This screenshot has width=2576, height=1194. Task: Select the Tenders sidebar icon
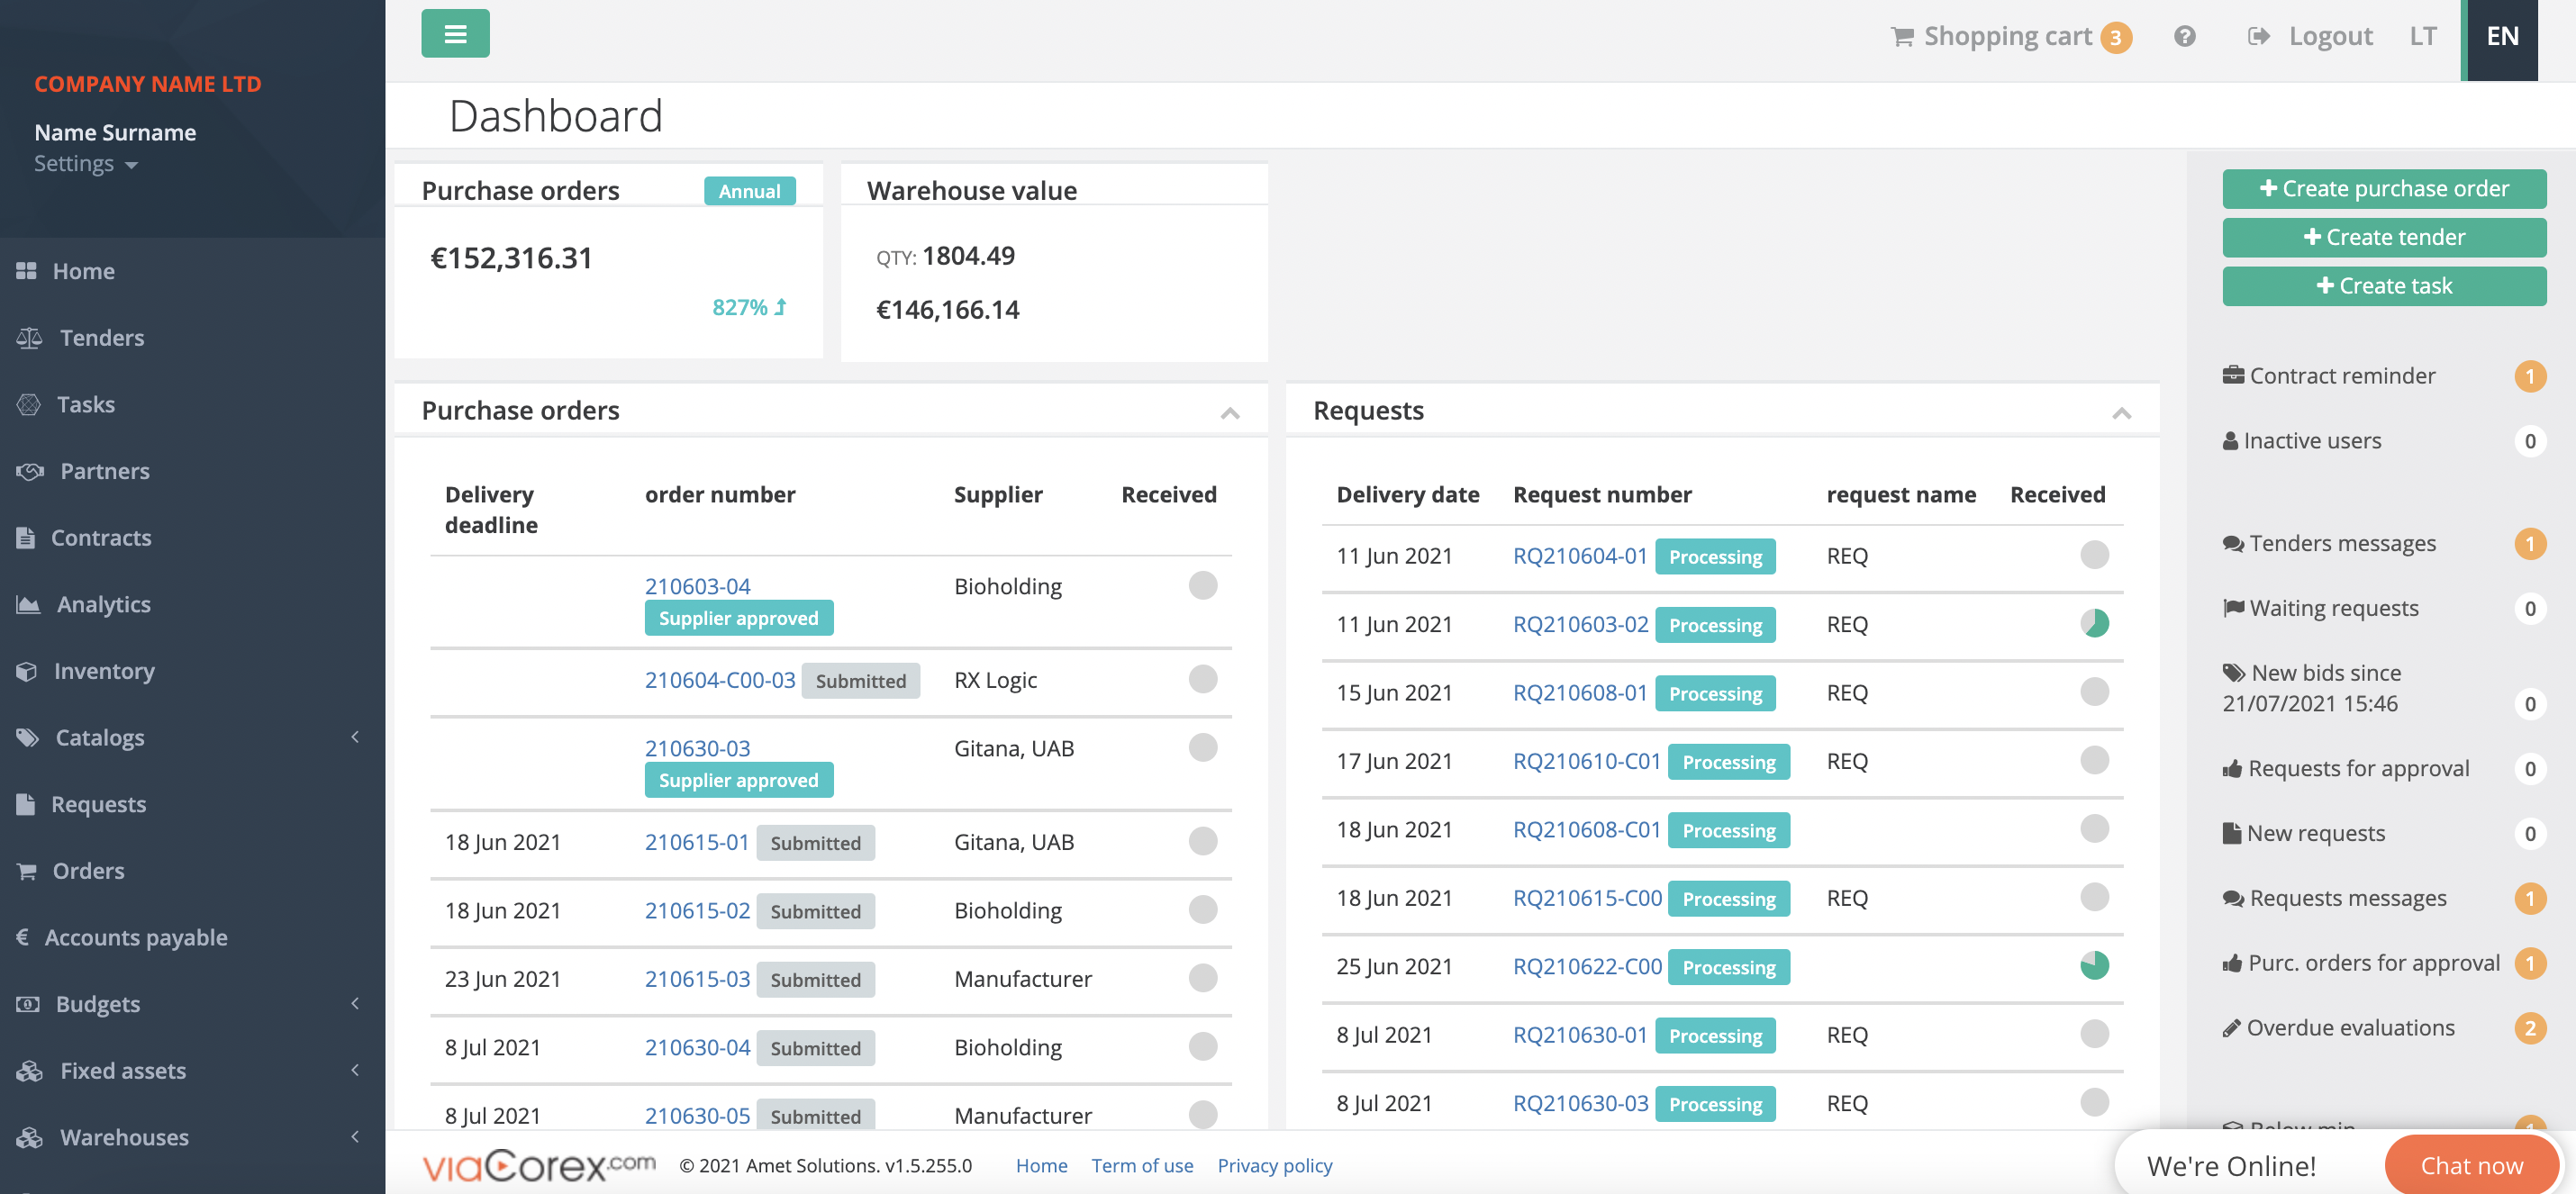pos(29,338)
